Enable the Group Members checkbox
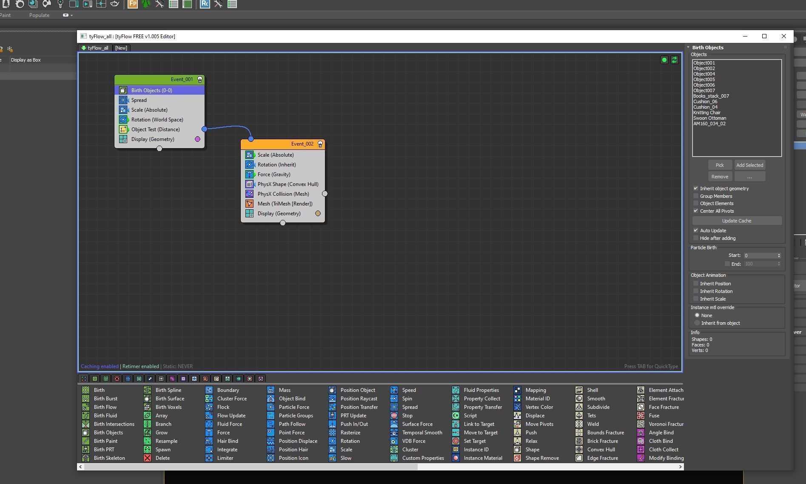The image size is (806, 484). coord(696,196)
